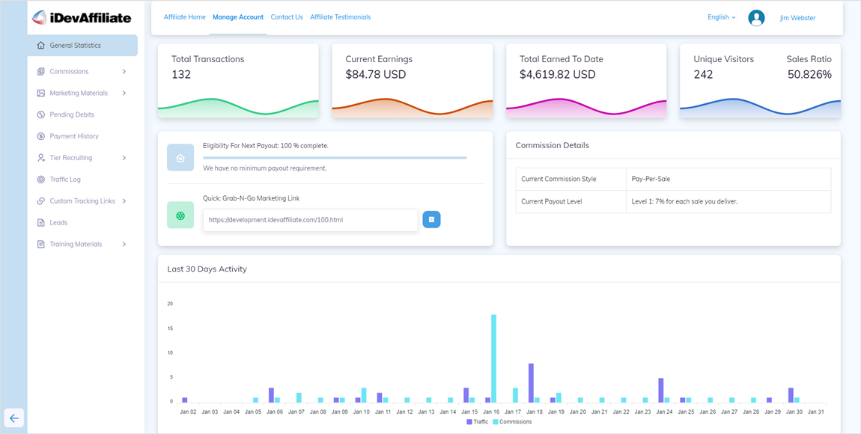861x434 pixels.
Task: Open the Affiliate Home tab
Action: tap(184, 17)
